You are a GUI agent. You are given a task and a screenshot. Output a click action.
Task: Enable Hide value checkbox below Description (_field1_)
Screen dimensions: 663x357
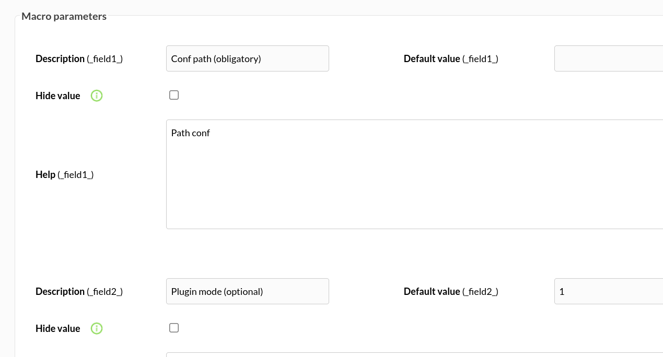(174, 95)
